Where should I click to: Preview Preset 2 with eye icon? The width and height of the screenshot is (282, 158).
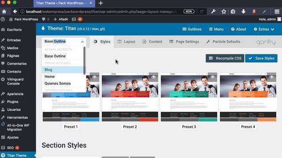153,77
